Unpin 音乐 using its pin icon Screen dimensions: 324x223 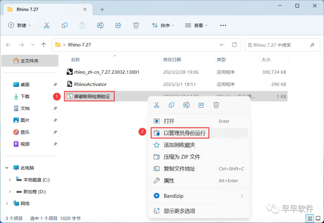point(55,132)
